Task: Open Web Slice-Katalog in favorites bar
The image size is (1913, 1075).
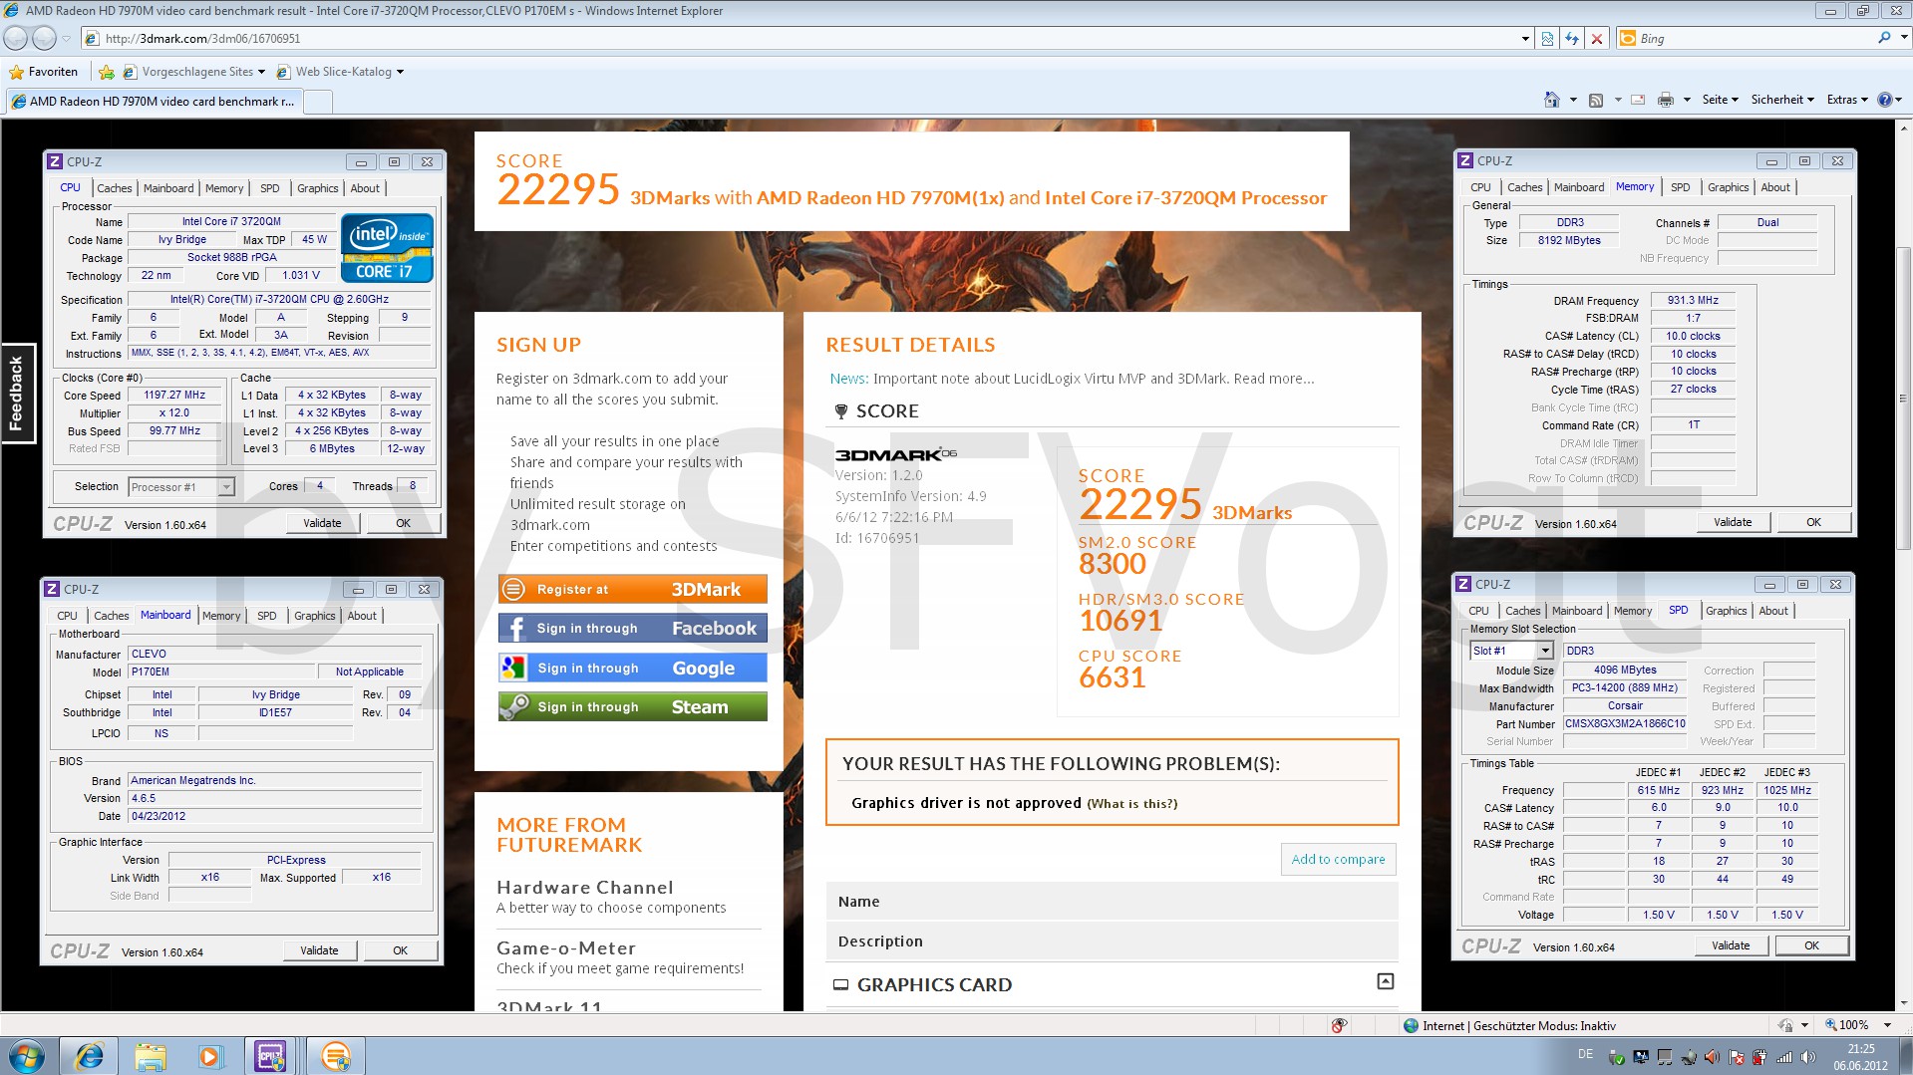Action: point(339,72)
